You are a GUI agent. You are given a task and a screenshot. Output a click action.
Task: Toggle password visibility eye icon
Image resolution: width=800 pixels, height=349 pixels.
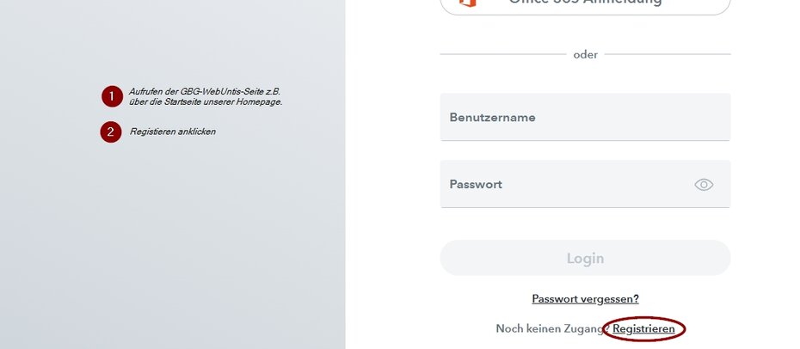(704, 184)
